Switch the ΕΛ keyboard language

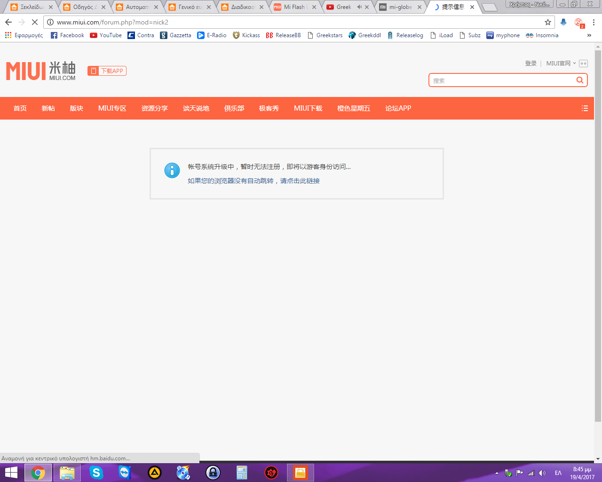[558, 473]
